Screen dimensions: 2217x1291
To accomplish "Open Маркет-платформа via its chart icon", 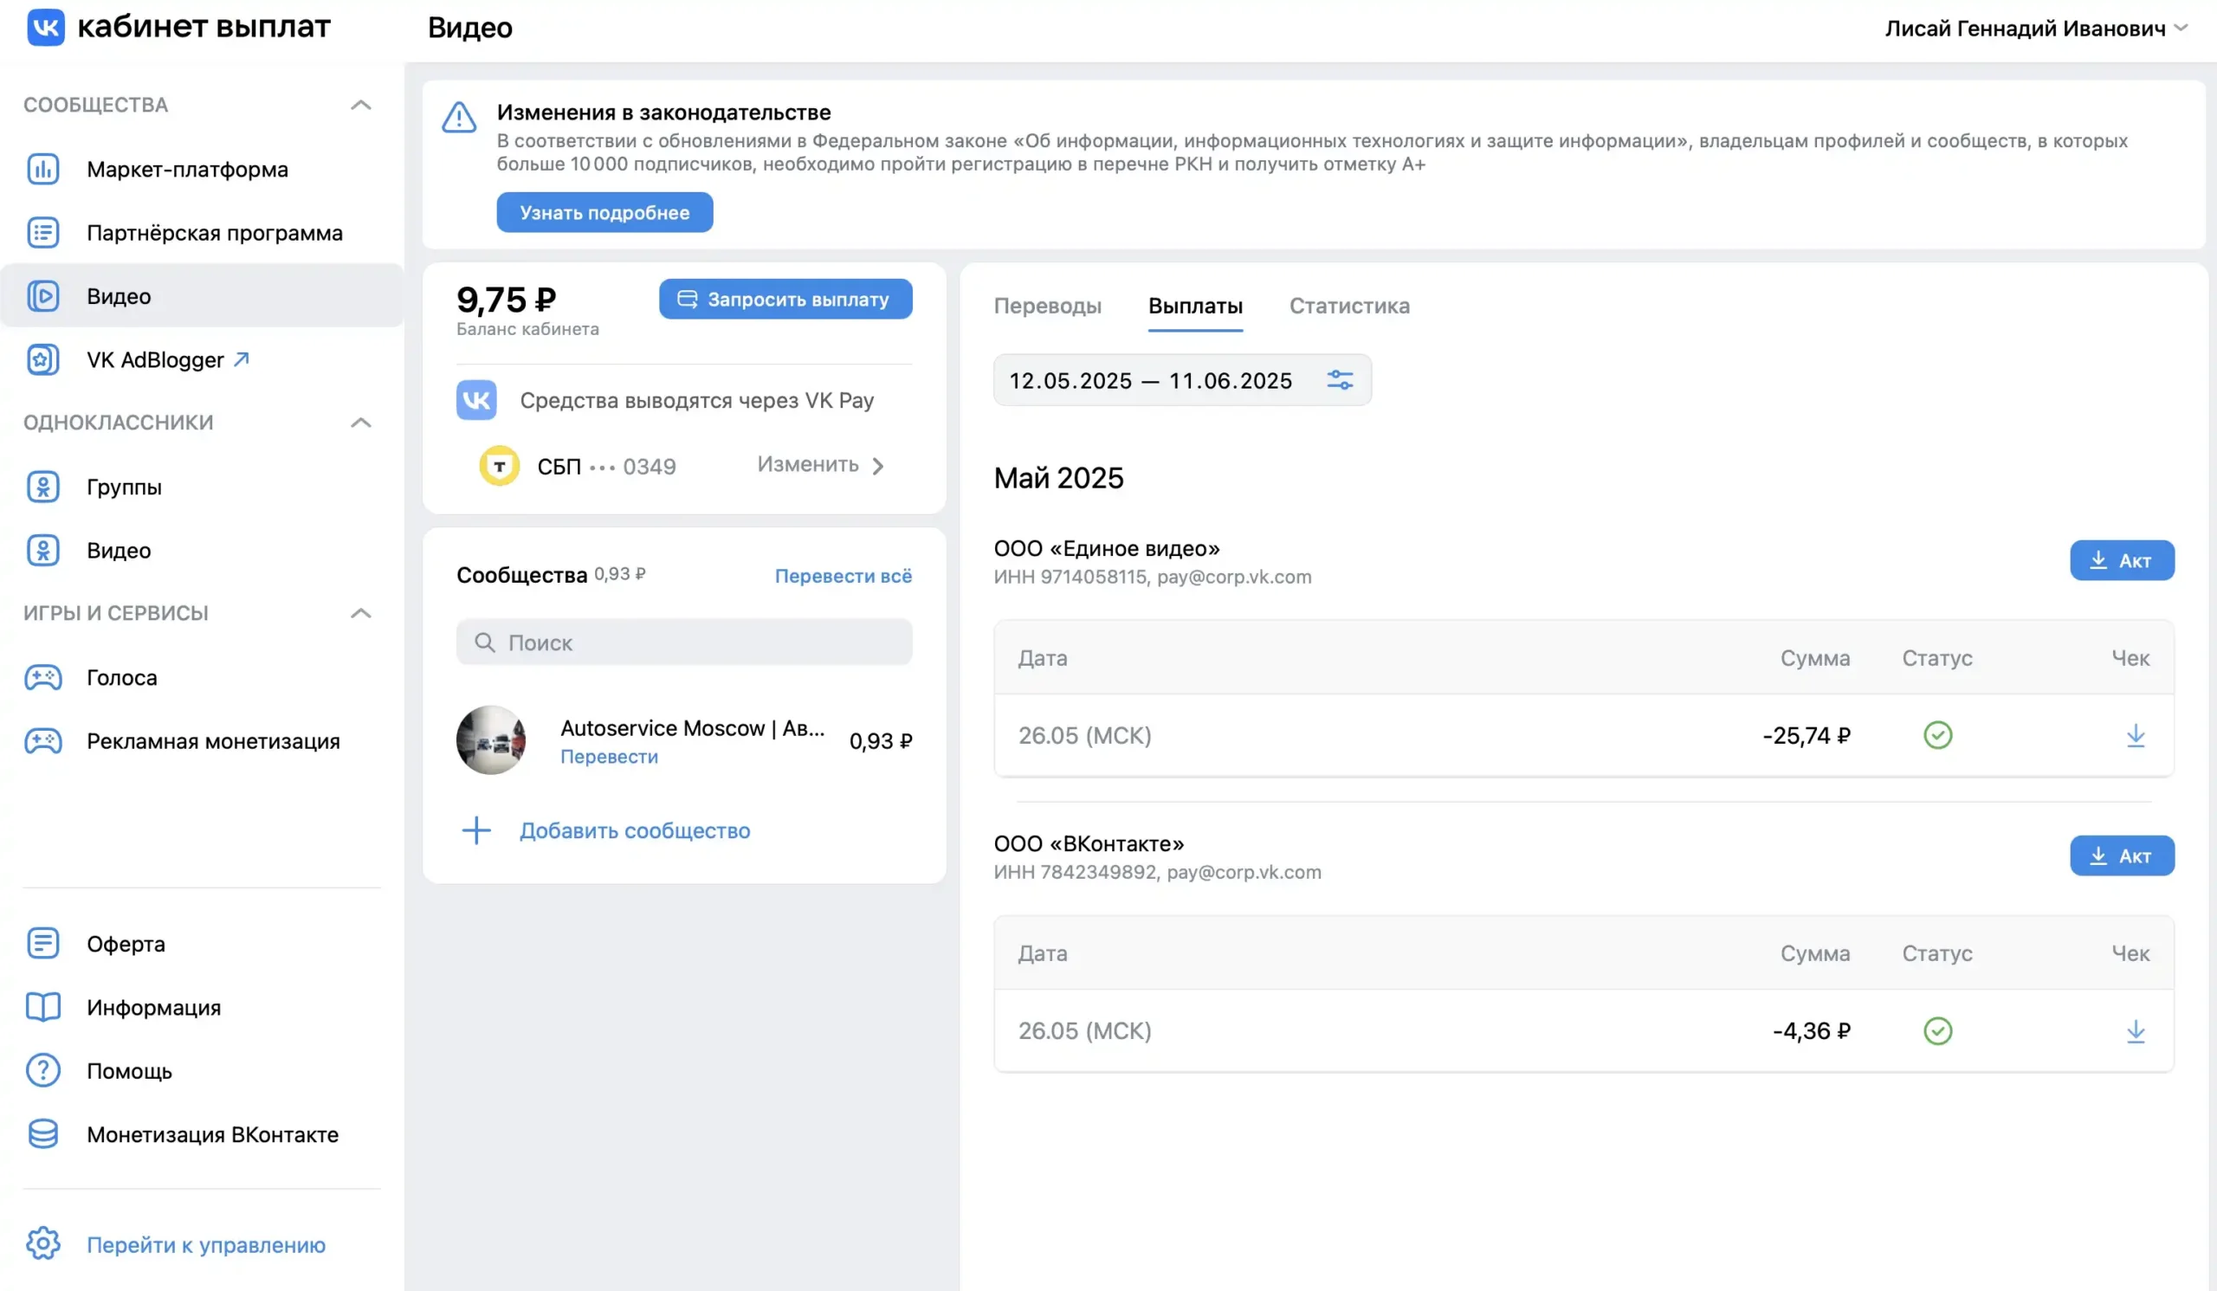I will (42, 169).
